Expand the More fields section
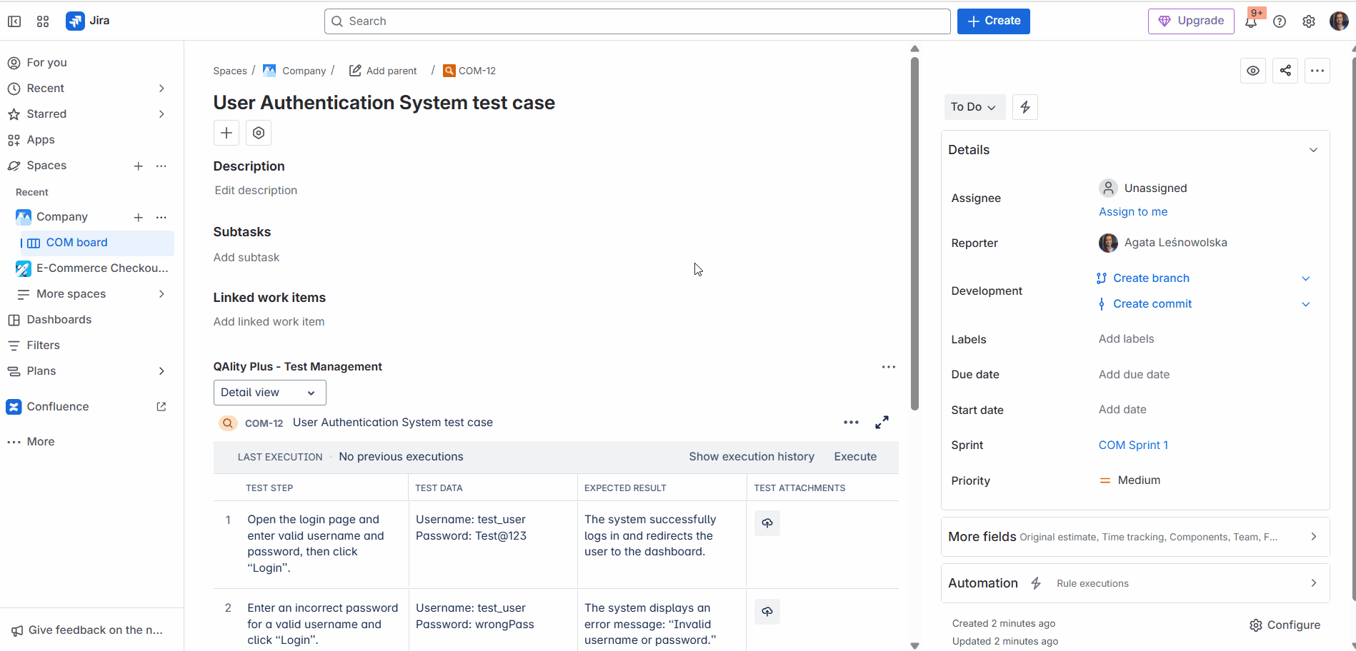This screenshot has height=651, width=1356. click(x=1135, y=537)
